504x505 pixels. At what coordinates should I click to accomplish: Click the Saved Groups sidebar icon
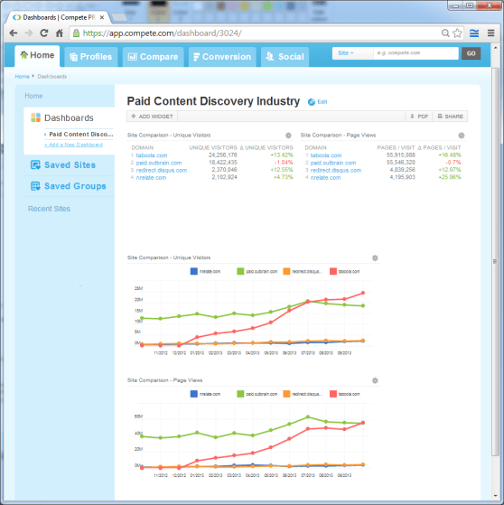click(35, 186)
